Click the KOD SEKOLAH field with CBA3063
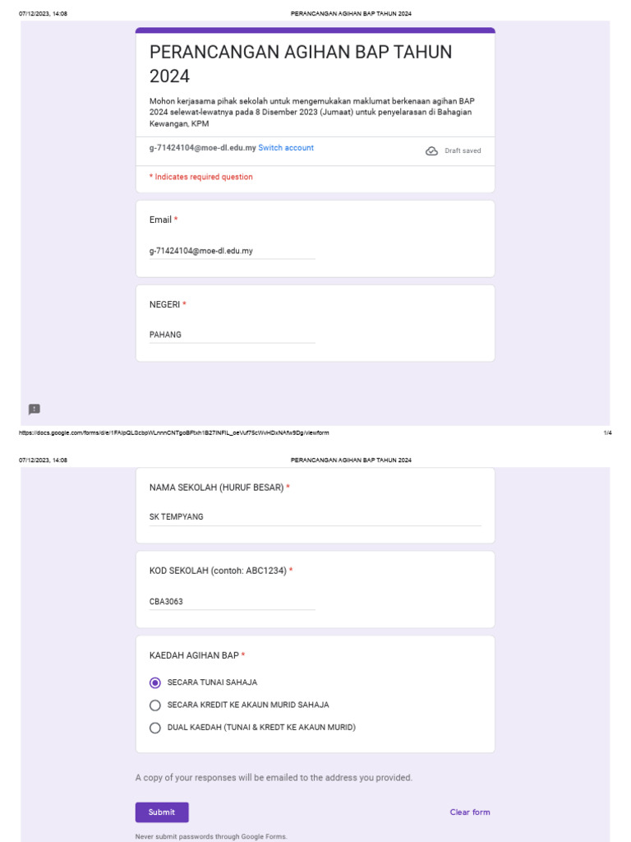This screenshot has height=842, width=631. click(x=232, y=601)
